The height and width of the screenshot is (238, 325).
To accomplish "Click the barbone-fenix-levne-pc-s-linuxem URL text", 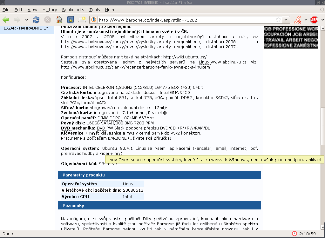I will coord(135,67).
